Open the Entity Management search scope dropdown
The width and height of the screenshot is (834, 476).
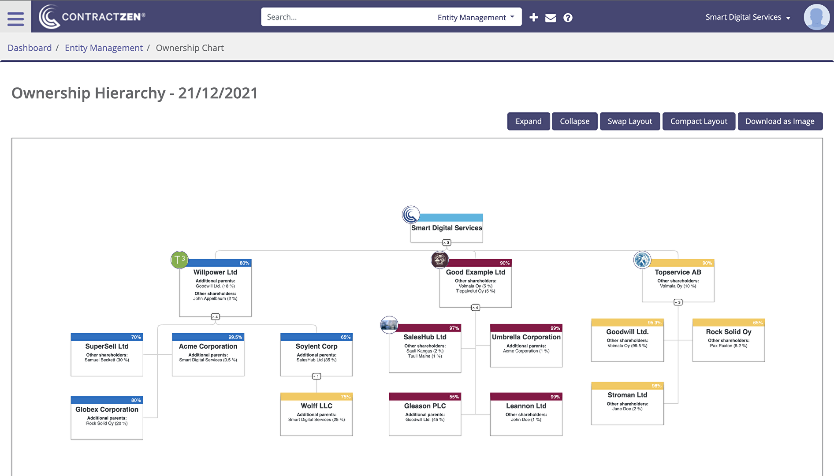[x=476, y=17]
